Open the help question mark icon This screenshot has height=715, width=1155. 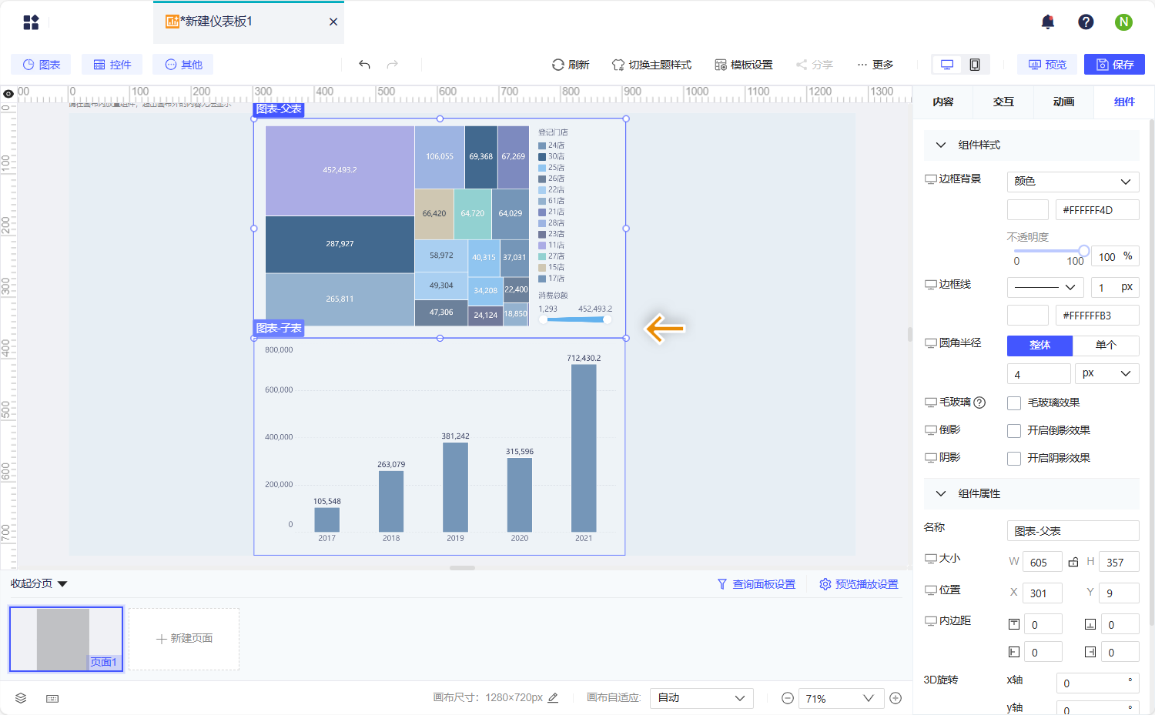[1086, 22]
